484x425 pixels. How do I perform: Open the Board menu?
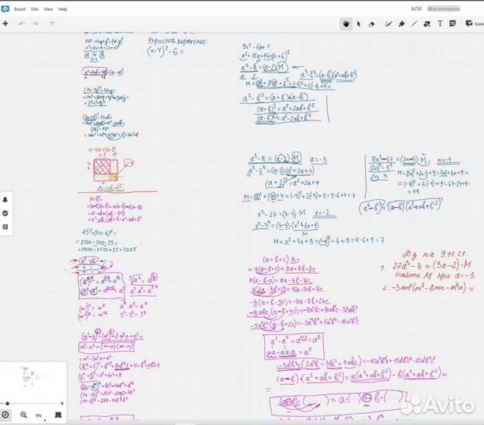pos(20,9)
